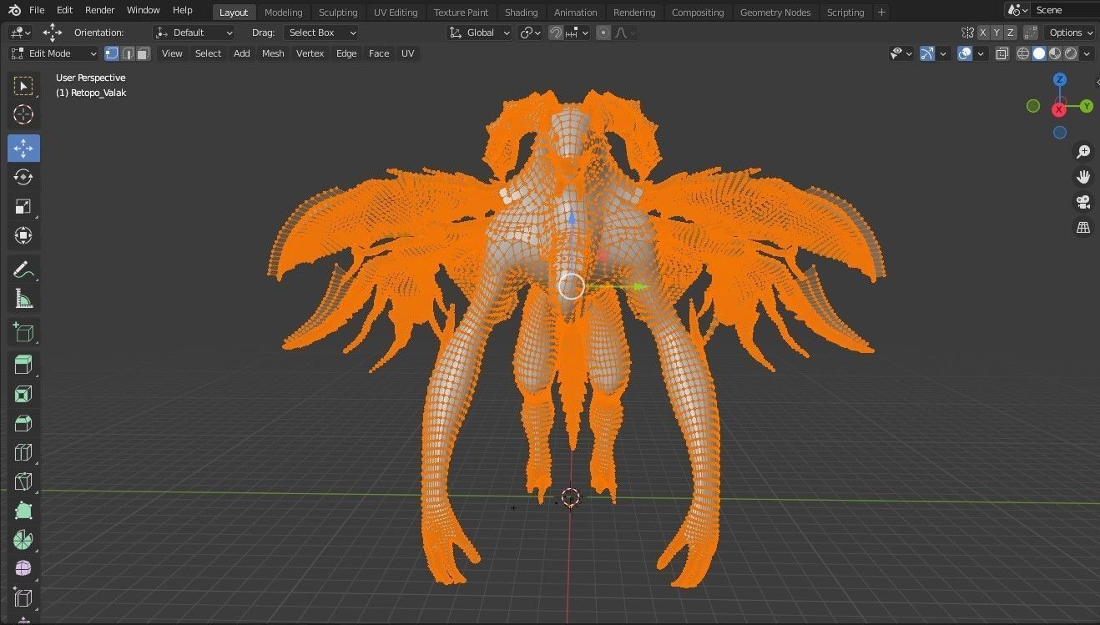This screenshot has width=1100, height=625.
Task: Select the Move tool
Action: click(x=23, y=149)
